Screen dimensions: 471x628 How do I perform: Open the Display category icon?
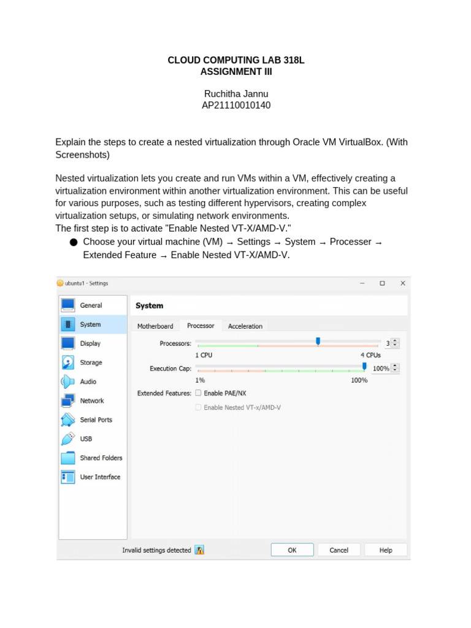(67, 343)
